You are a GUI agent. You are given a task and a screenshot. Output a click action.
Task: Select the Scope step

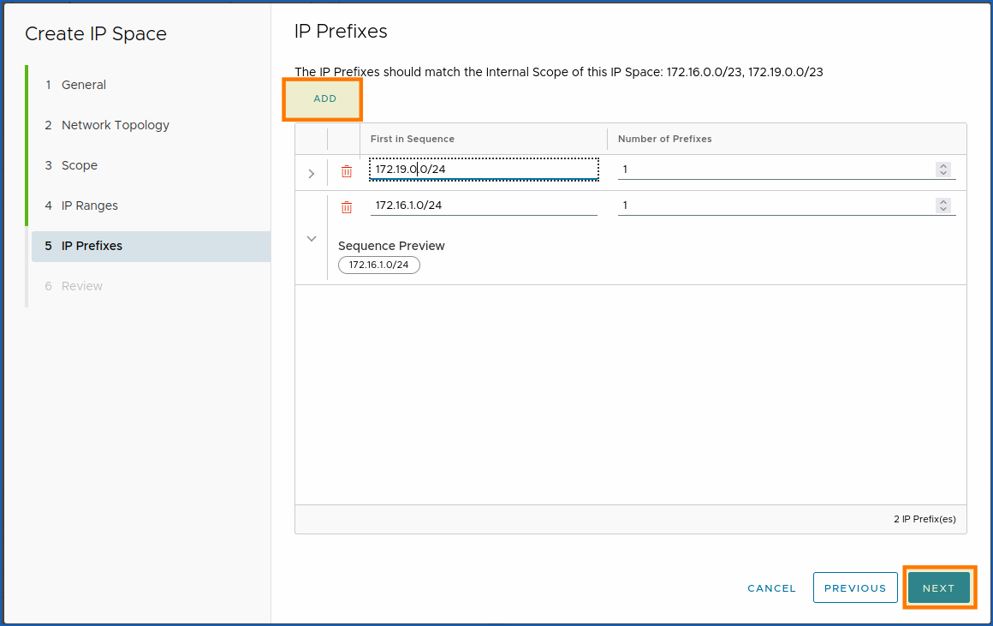click(77, 165)
